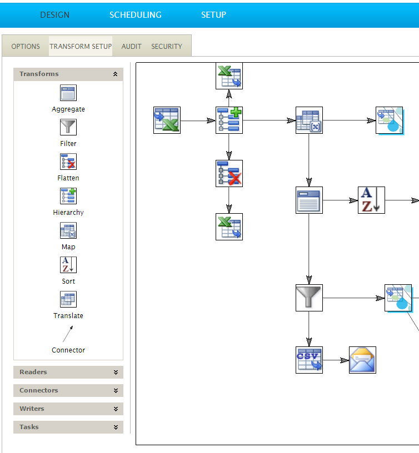Expand the Readers section
The image size is (419, 453).
click(x=116, y=373)
